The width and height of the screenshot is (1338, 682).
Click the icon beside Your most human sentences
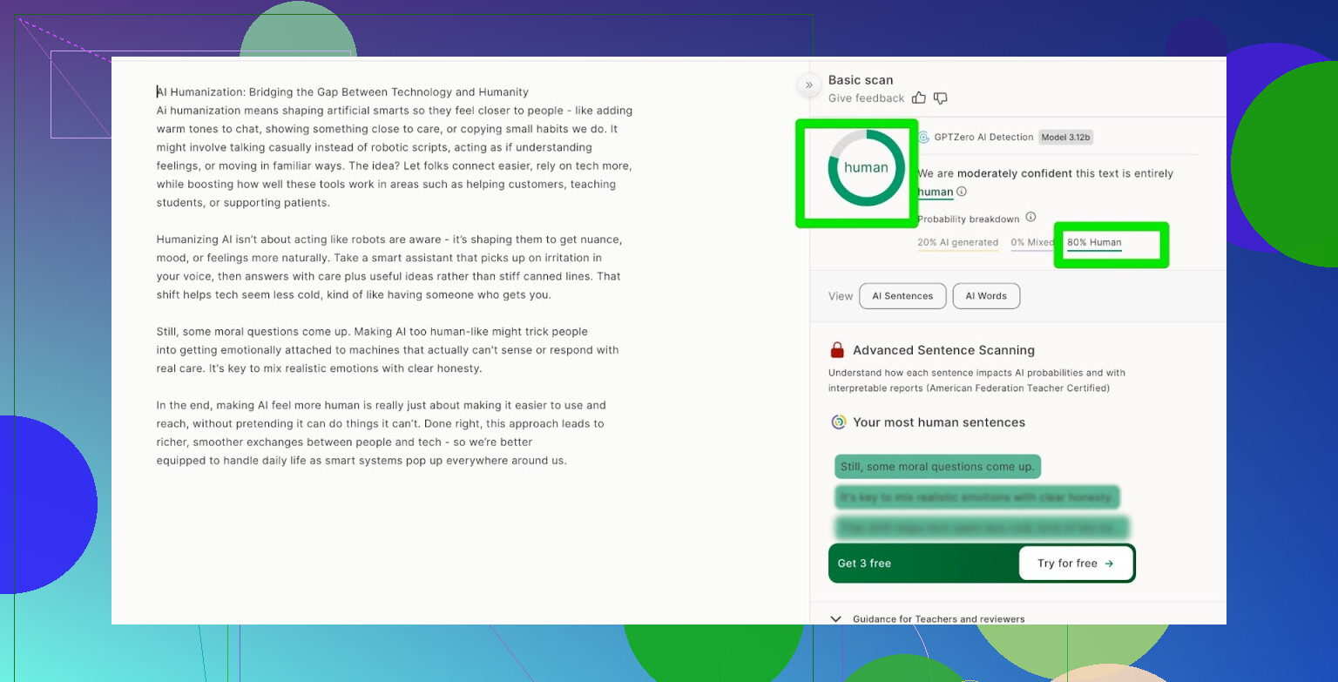[x=839, y=422]
